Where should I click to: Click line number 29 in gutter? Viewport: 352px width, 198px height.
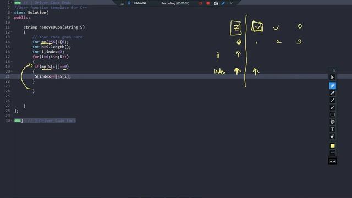8,116
